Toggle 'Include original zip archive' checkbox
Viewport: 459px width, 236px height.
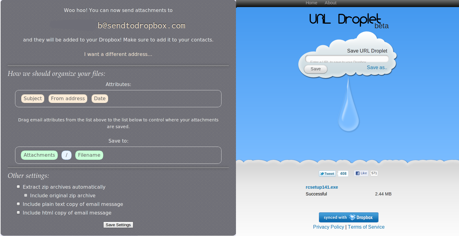coord(26,195)
